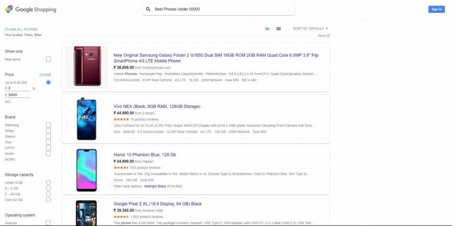
Task: Click the Google Pixel 2 XL thumbnail
Action: point(86,213)
